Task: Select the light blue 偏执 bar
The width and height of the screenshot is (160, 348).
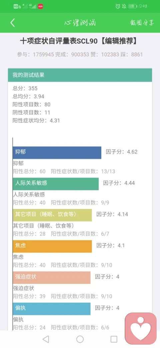Action: tap(51, 309)
